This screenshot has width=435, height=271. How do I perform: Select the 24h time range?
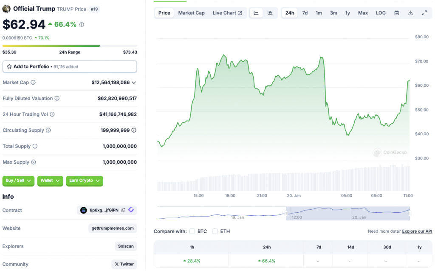(290, 13)
